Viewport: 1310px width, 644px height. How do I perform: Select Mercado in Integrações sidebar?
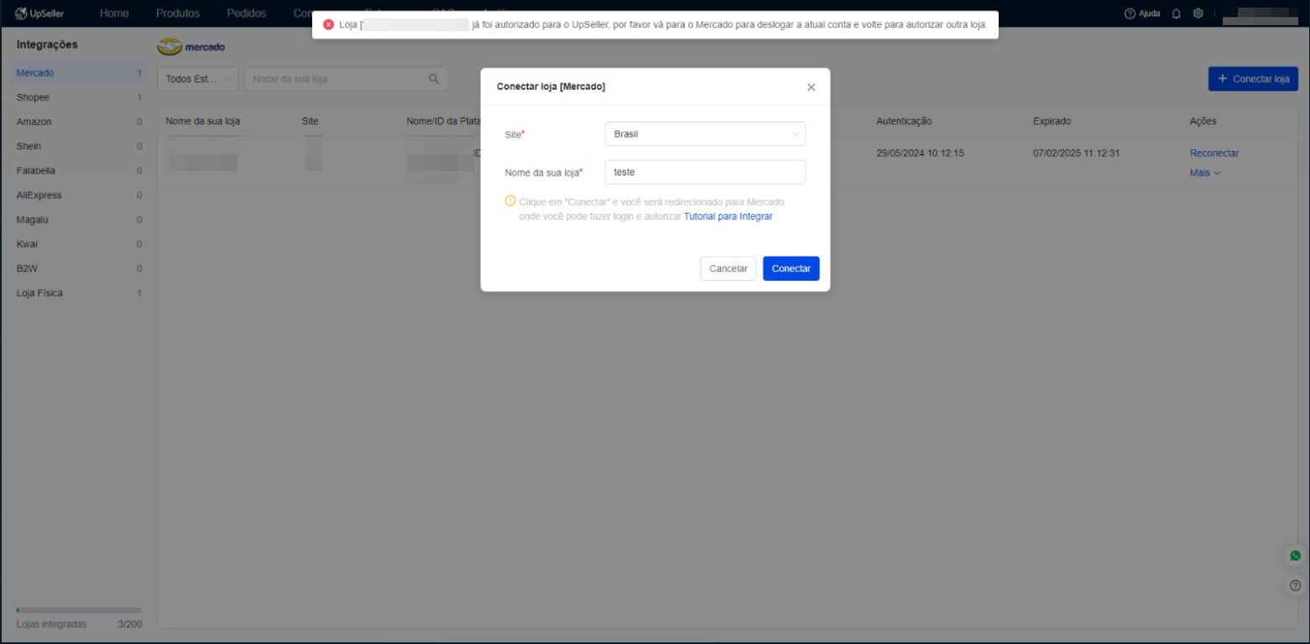pyautogui.click(x=79, y=73)
